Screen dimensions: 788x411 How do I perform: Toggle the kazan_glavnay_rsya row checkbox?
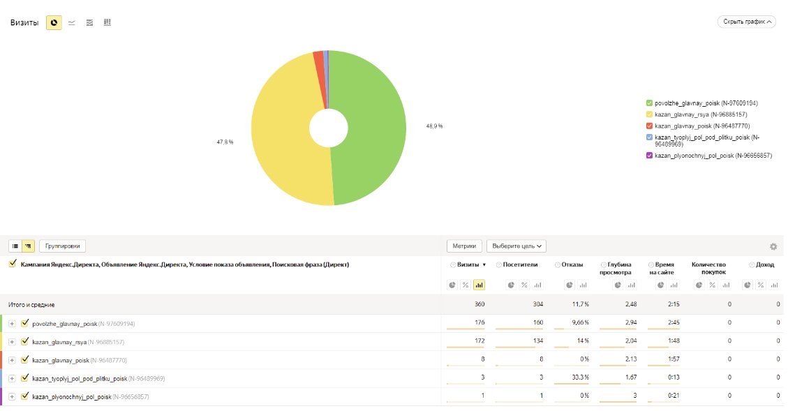tap(25, 342)
